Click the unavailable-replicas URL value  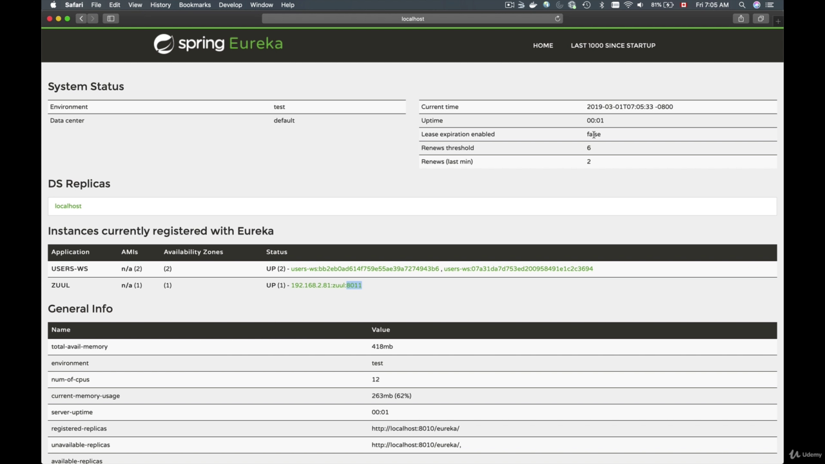[x=416, y=445]
